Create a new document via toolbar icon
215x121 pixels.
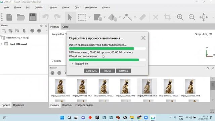pos(9,17)
